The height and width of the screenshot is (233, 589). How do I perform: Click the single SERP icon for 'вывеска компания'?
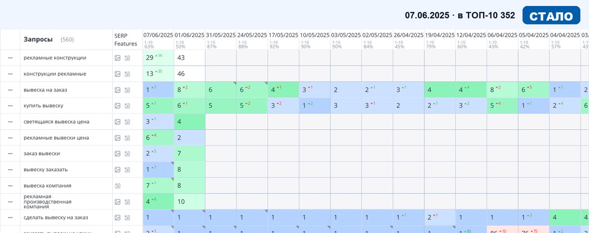117,186
